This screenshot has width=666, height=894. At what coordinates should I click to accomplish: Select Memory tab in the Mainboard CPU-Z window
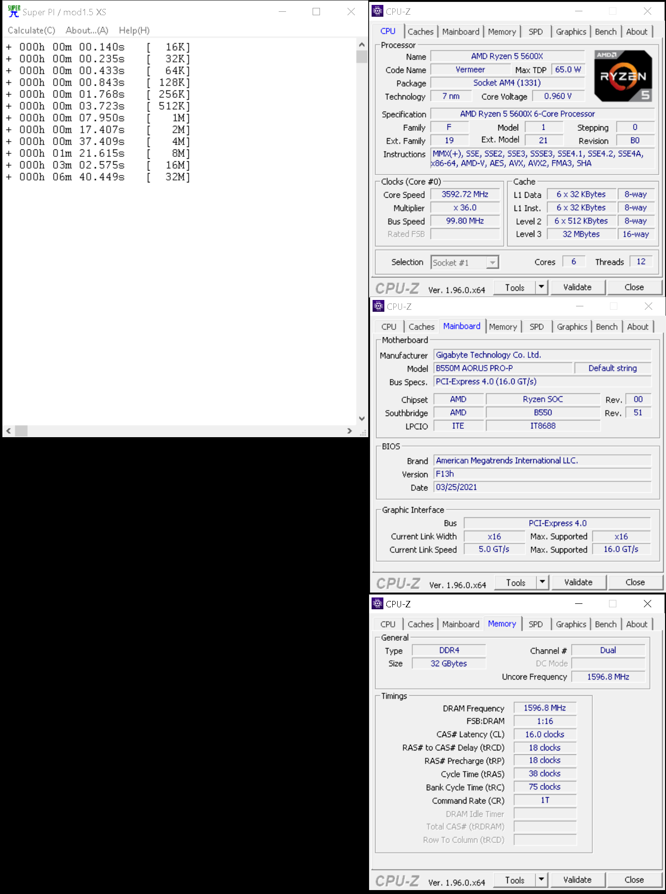tap(503, 327)
